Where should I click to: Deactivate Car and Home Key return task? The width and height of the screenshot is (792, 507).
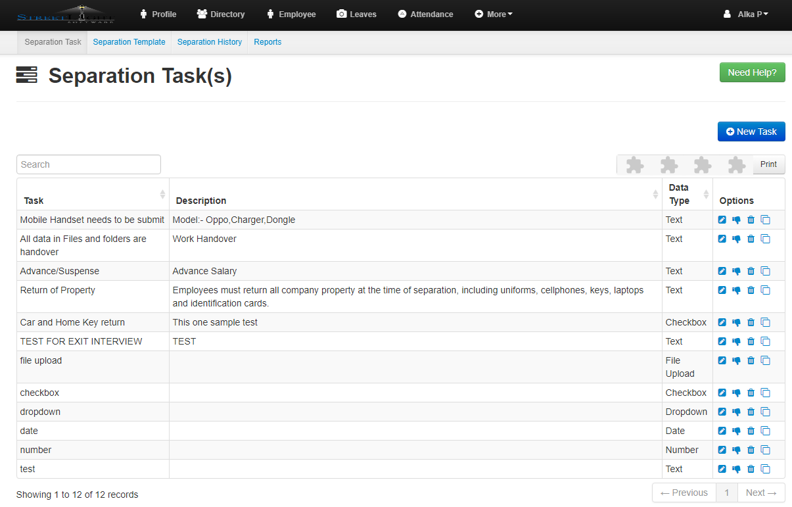(736, 323)
